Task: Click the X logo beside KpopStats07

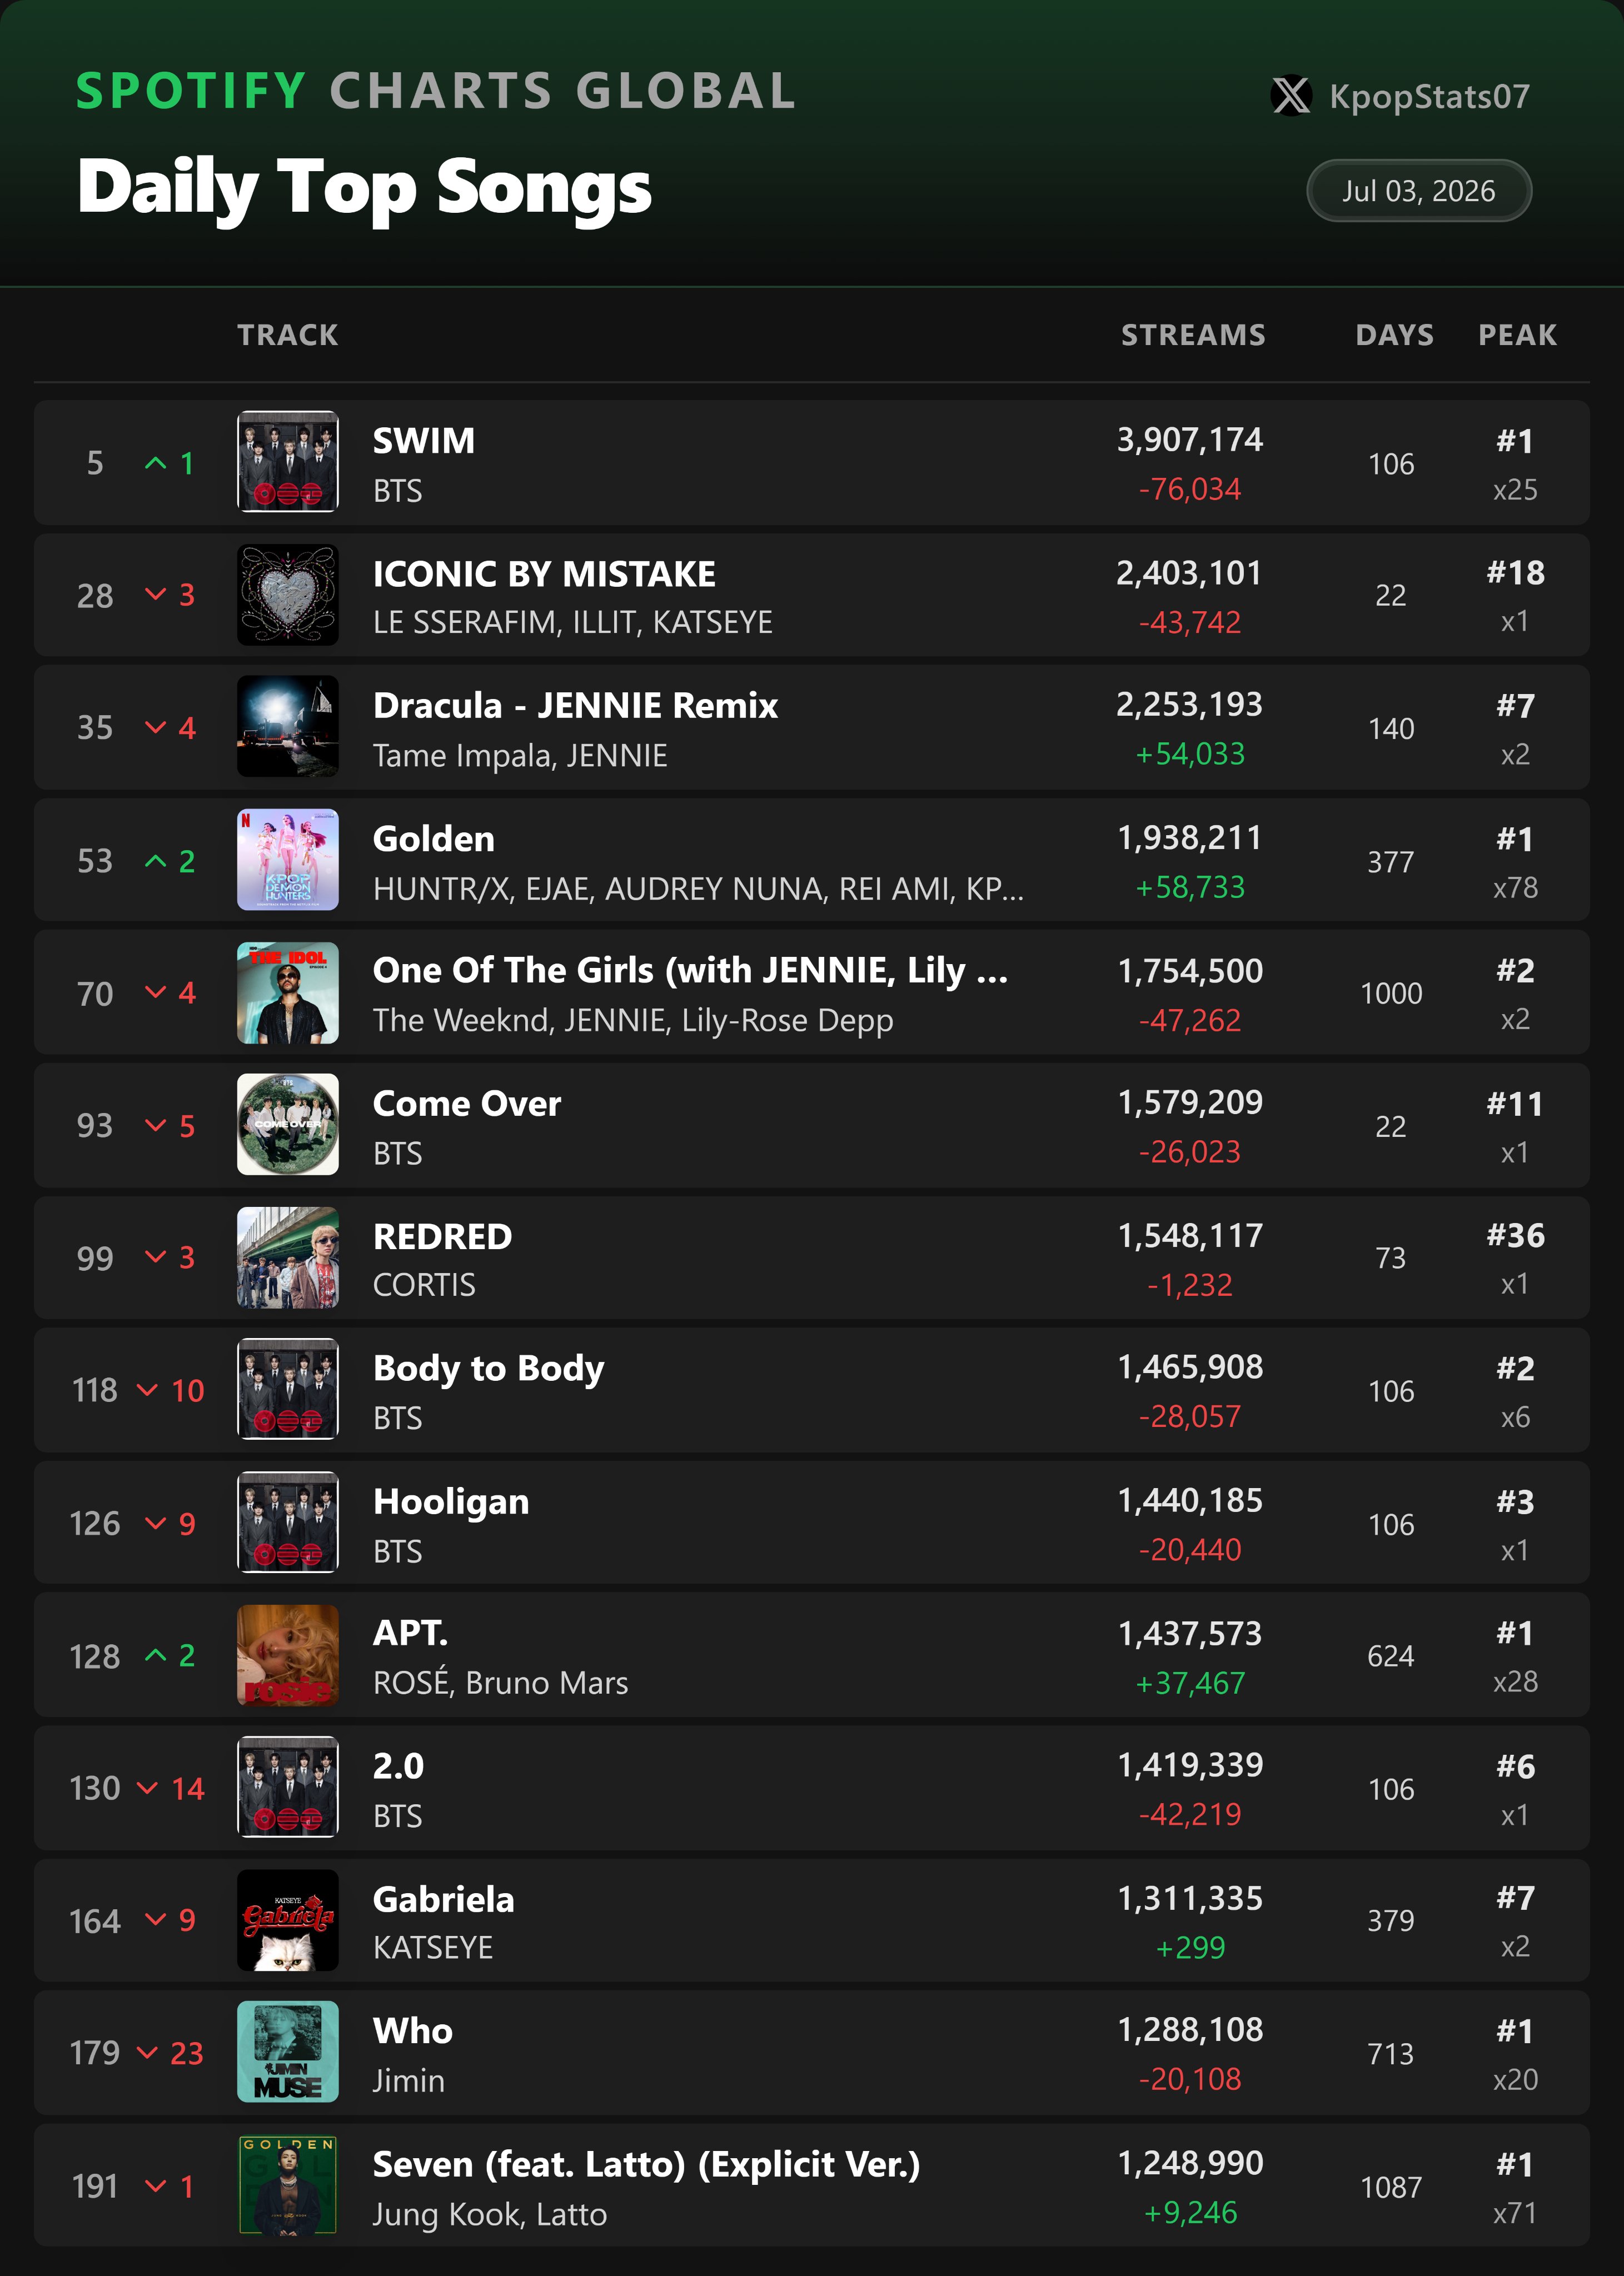Action: click(1291, 96)
